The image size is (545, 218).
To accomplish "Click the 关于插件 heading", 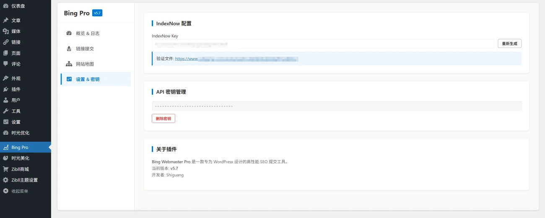I will coord(166,149).
